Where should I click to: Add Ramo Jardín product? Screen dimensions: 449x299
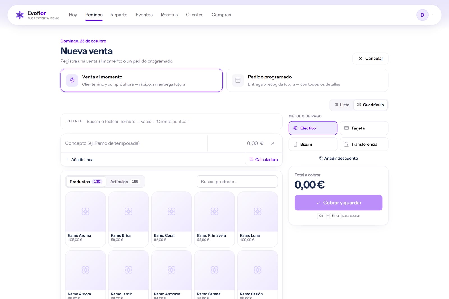click(x=129, y=275)
